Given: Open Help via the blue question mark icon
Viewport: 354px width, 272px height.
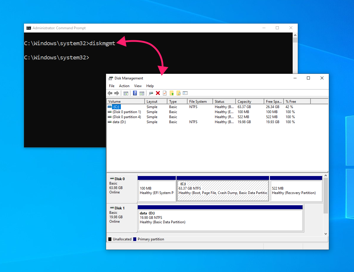Looking at the screenshot, I should coord(135,93).
